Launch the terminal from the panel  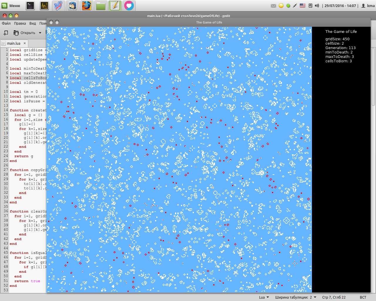[x=30, y=6]
